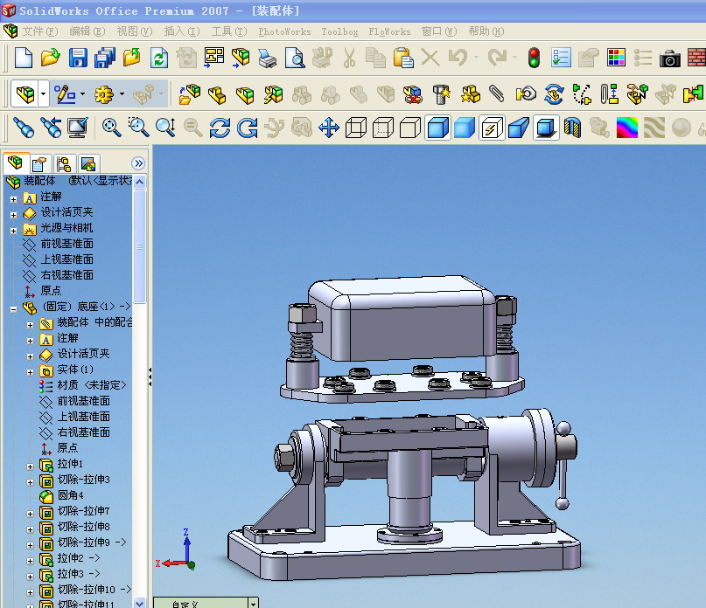Select 材质 <未指定> entry
706x608 pixels.
click(91, 385)
